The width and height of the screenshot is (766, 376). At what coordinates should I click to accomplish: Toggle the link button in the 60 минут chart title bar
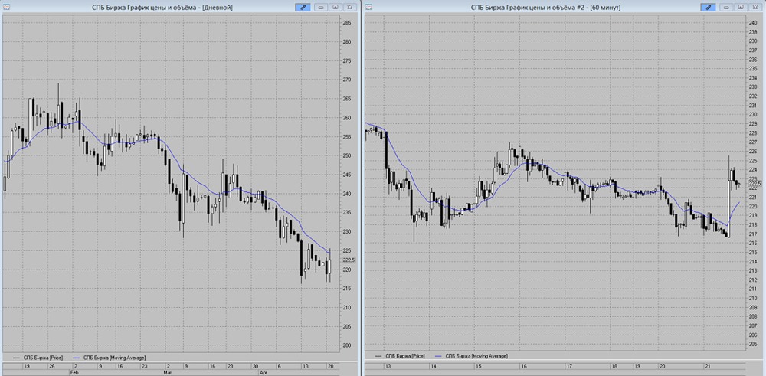click(x=709, y=8)
